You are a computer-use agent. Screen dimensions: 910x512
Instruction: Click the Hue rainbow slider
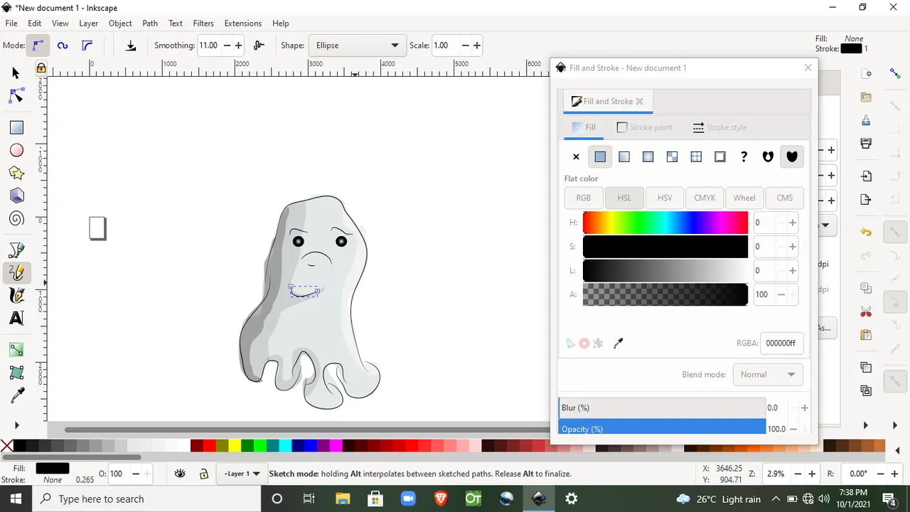point(665,223)
